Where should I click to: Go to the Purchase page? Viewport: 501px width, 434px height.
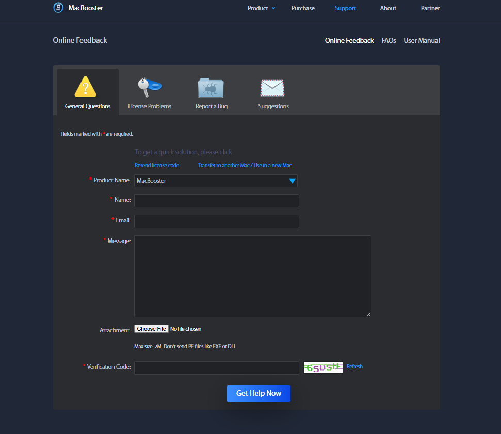pos(303,8)
